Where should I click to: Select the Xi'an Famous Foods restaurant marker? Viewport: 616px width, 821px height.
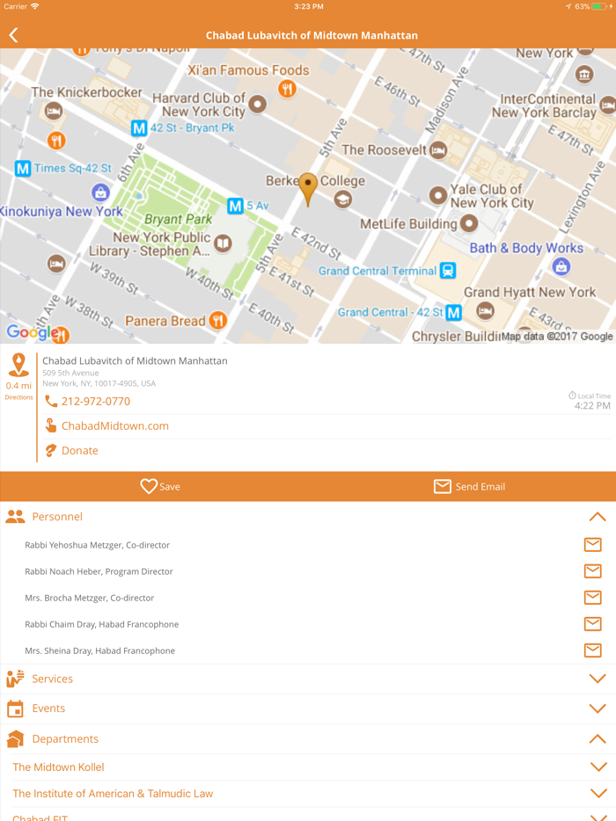[287, 89]
